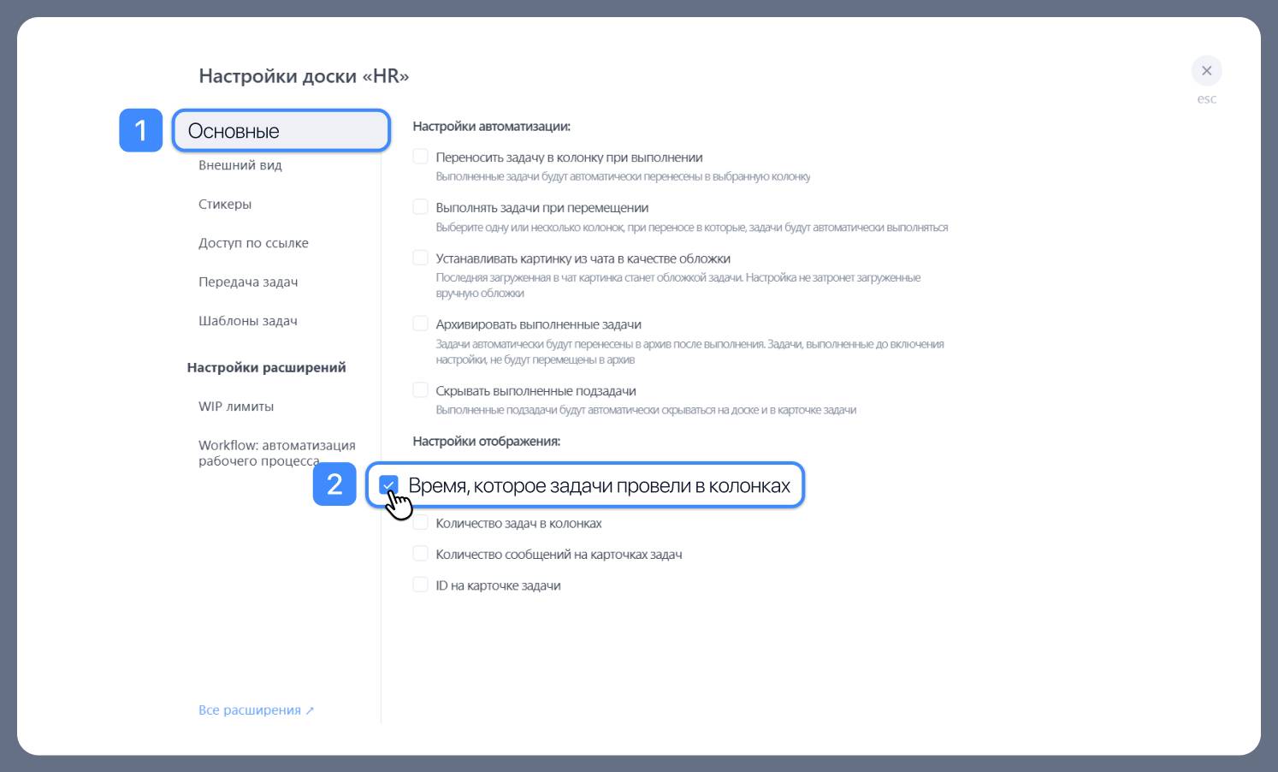The width and height of the screenshot is (1278, 772).
Task: Uncheck Время, которое задачи провели в колонках
Action: click(x=389, y=485)
